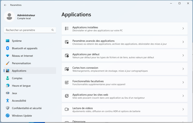This screenshot has height=123, width=193.
Task: Click 'Téléchargements, emplacement de stockage' description
Action: pyautogui.click(x=110, y=71)
